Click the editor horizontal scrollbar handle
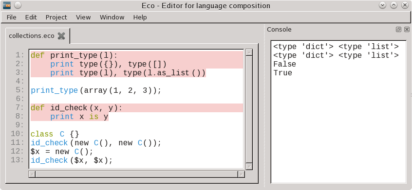The width and height of the screenshot is (412, 190). [137, 174]
